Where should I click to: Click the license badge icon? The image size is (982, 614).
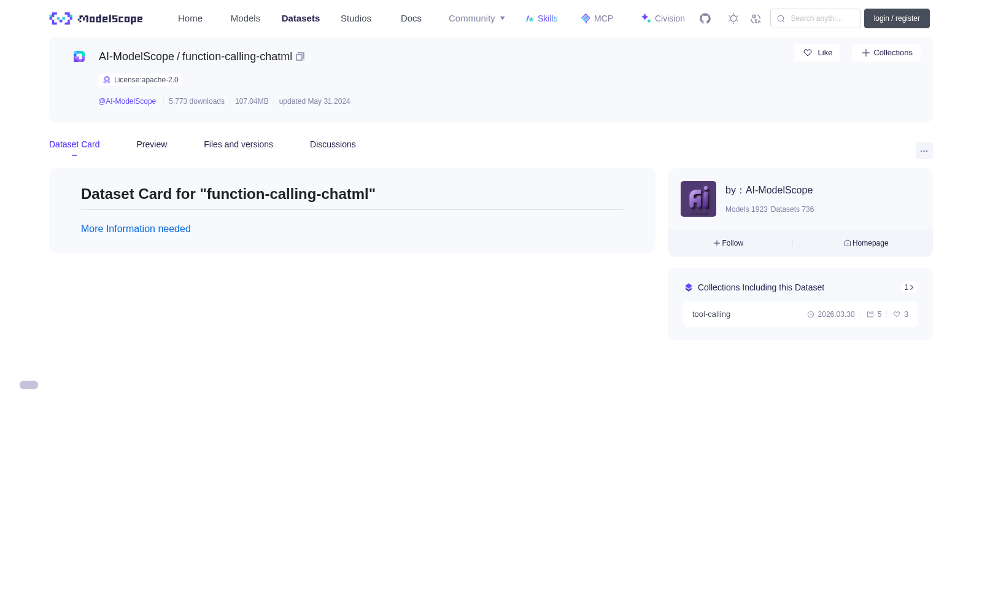pyautogui.click(x=107, y=80)
